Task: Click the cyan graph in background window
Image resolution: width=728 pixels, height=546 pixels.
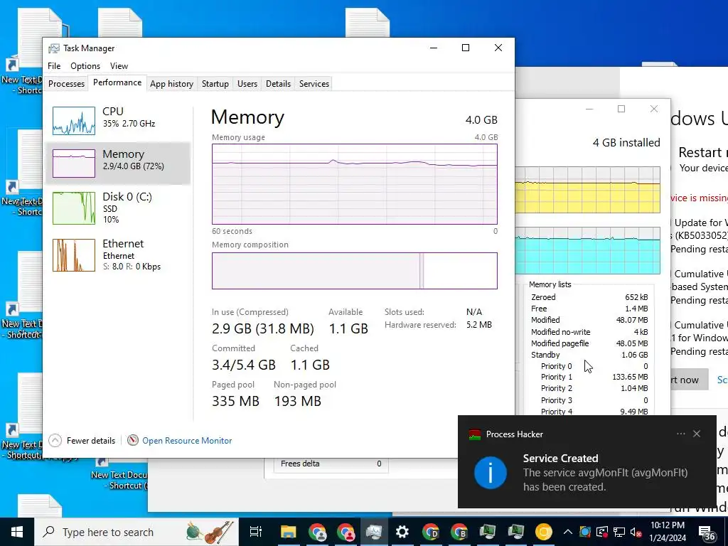Action: pos(587,251)
